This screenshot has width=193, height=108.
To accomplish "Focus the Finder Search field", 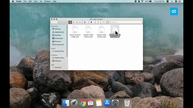I will (125, 22).
